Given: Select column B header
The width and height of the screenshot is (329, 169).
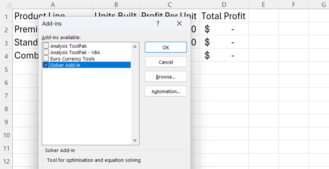Looking at the screenshot, I should [x=116, y=4].
